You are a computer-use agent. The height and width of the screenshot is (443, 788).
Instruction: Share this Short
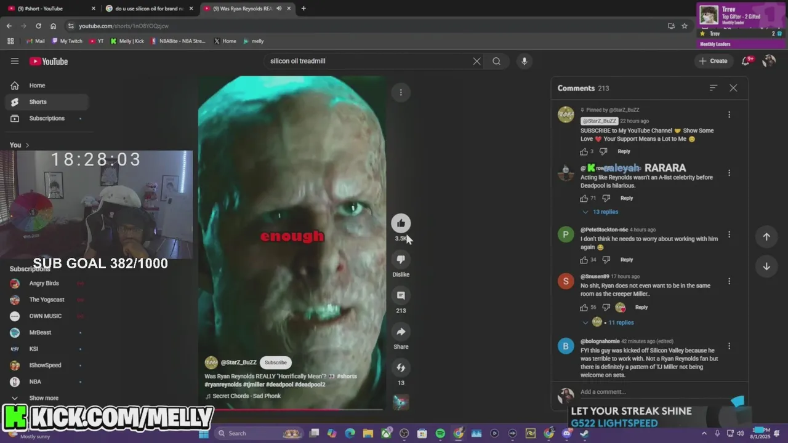coord(401,332)
